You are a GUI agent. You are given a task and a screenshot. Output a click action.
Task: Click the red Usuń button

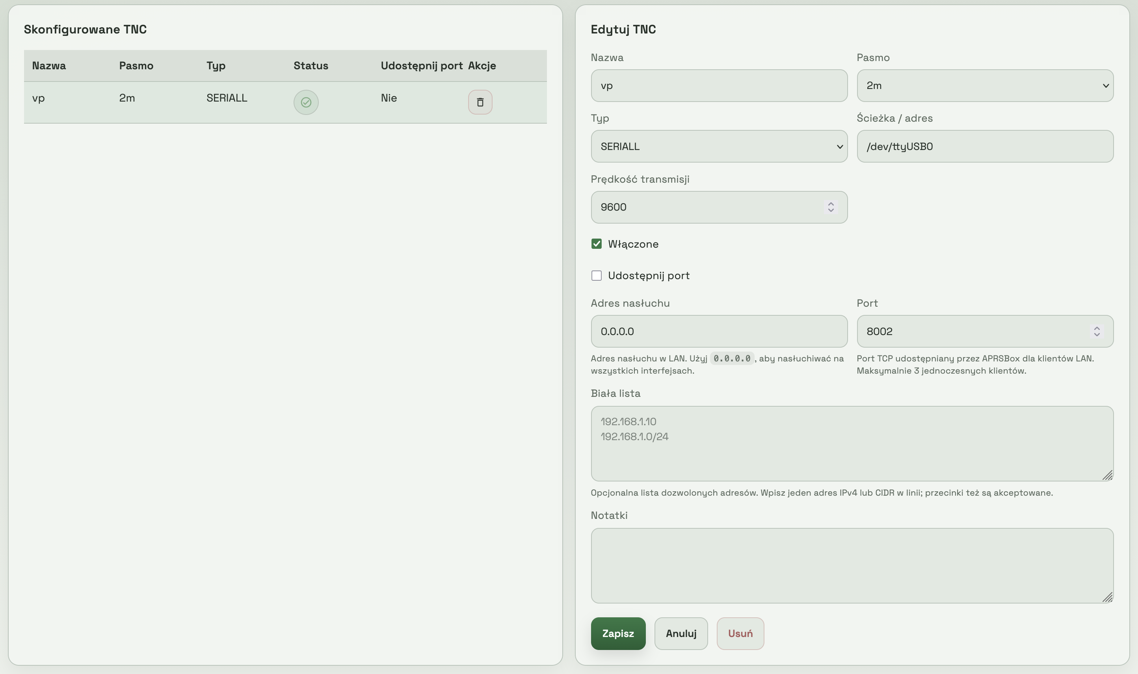coord(740,633)
